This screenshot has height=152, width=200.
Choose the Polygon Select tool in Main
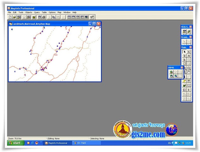(189, 56)
